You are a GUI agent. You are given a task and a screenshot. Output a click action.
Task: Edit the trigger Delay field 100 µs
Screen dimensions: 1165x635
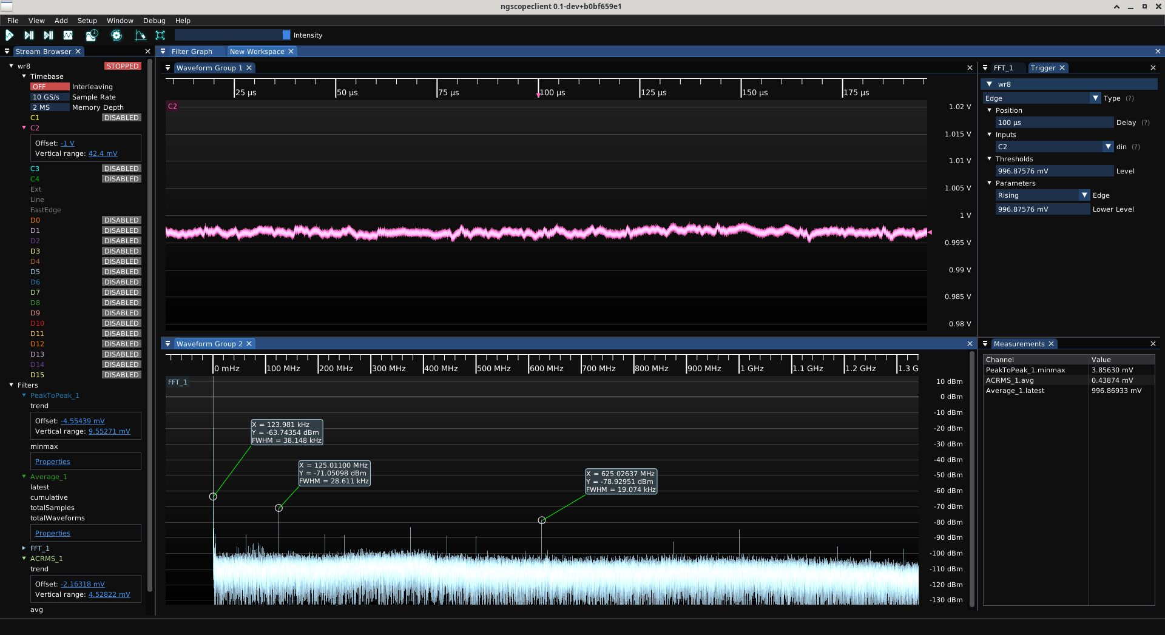pyautogui.click(x=1055, y=123)
